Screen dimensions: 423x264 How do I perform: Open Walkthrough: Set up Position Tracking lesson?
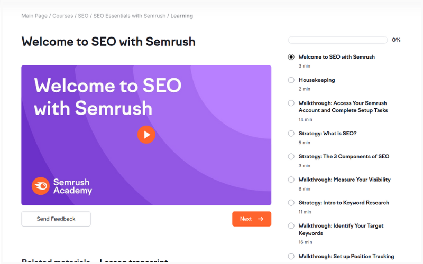[x=346, y=256]
